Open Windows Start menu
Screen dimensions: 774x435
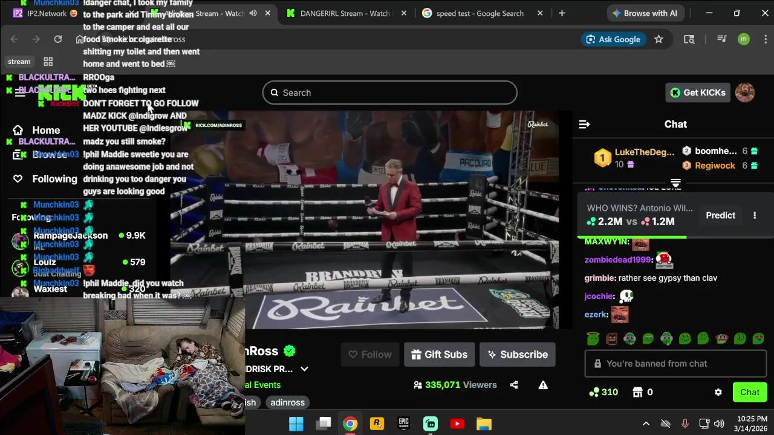296,424
